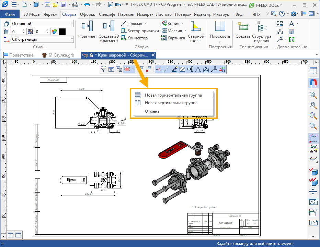The image size is (320, 247).
Task: Click the black color swatch
Action: pyautogui.click(x=62, y=32)
